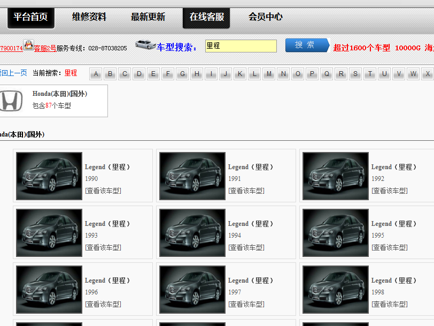Open 查看该车型 for Legend 1996
This screenshot has height=326, width=434.
[x=103, y=305]
